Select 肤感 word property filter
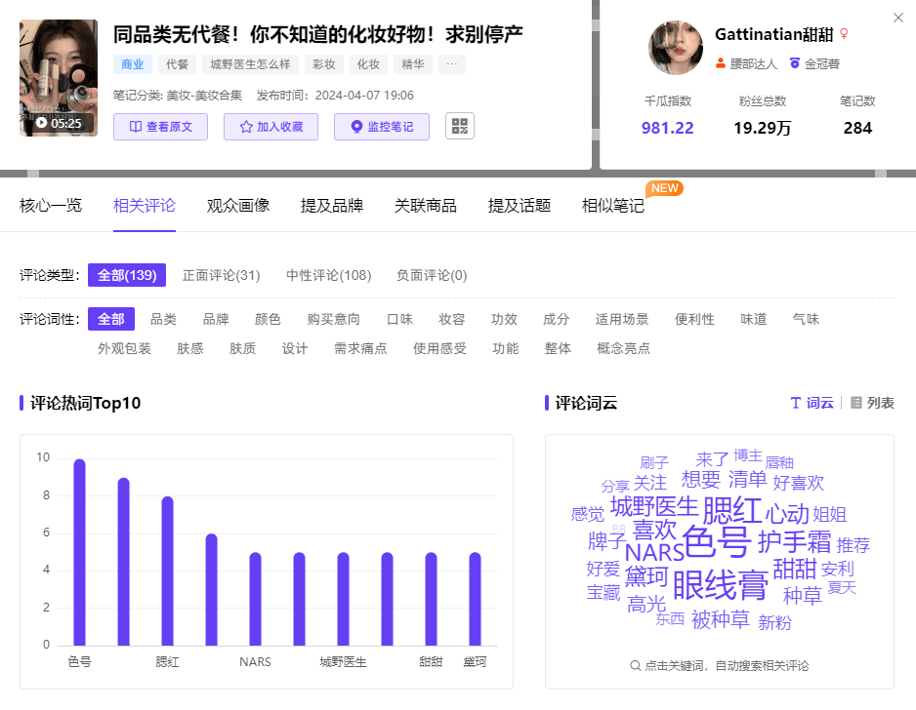This screenshot has height=710, width=916. point(189,348)
